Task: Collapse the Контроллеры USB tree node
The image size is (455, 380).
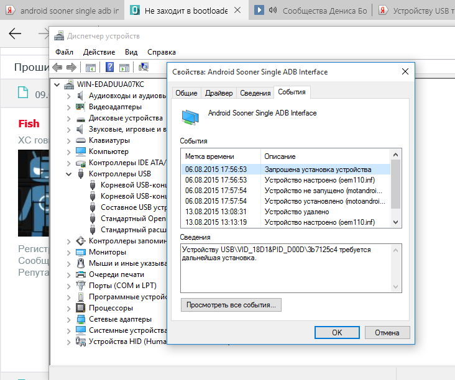Action: tap(69, 174)
